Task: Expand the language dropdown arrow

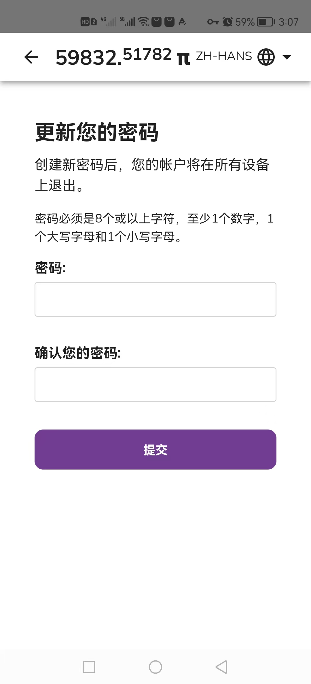Action: (x=287, y=57)
